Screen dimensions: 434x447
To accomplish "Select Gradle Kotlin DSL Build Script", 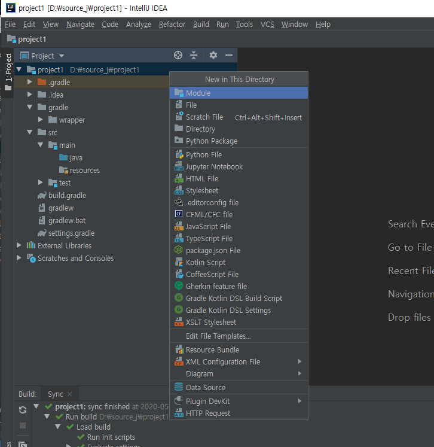I will (239, 299).
